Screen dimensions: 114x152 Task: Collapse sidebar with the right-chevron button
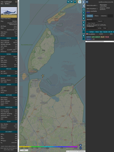coord(84,2)
